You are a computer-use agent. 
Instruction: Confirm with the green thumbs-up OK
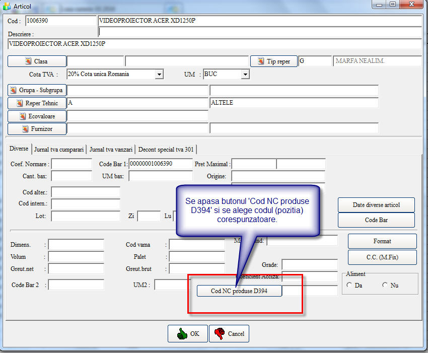point(188,333)
